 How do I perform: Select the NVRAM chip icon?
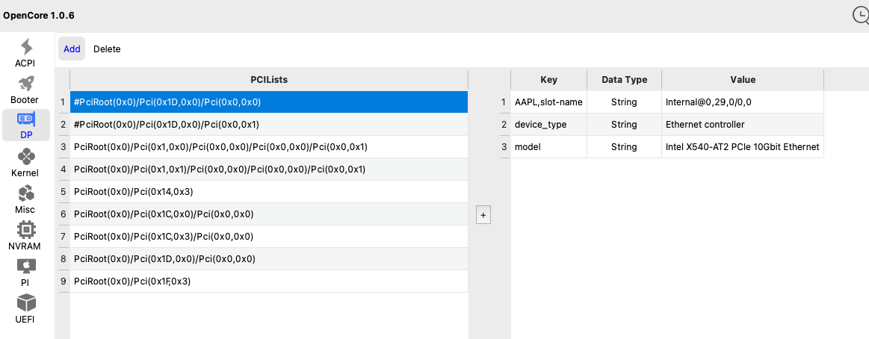pyautogui.click(x=25, y=229)
